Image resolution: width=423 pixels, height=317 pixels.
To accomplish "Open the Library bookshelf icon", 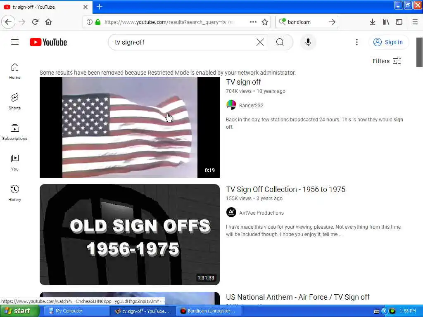I will [386, 22].
